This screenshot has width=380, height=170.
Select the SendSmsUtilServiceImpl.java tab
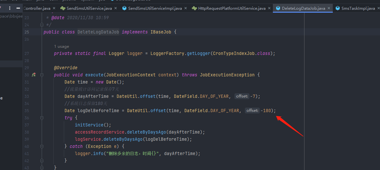point(155,8)
